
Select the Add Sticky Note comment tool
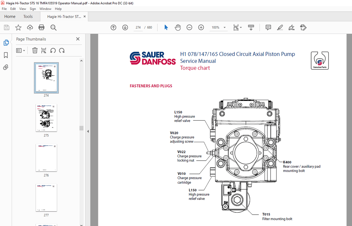click(268, 27)
